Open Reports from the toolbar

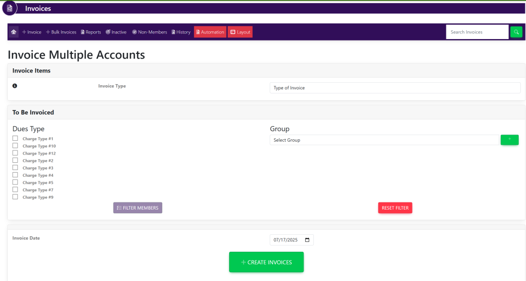pos(90,32)
